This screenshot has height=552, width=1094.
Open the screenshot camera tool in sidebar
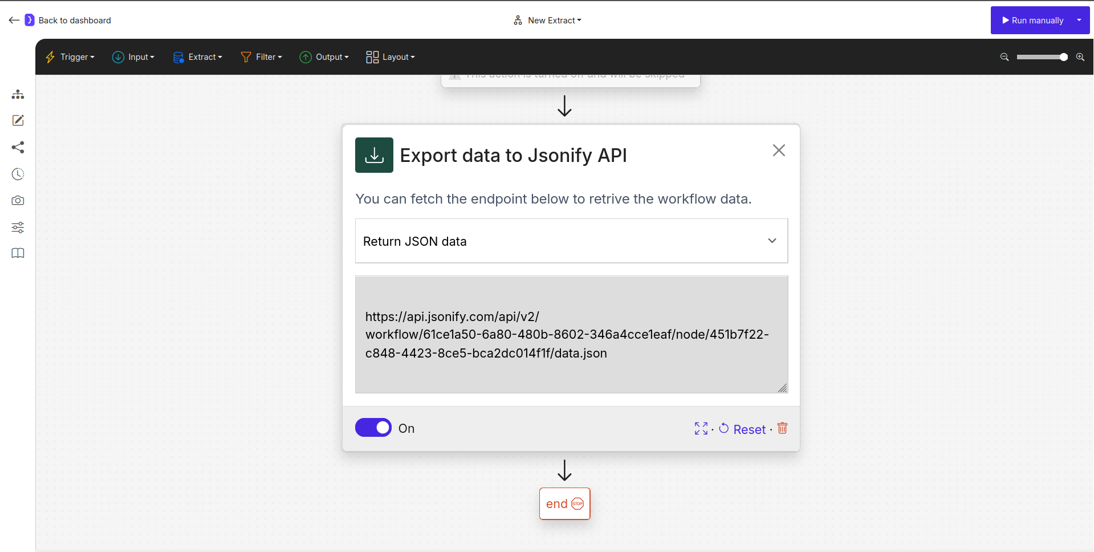pyautogui.click(x=18, y=200)
